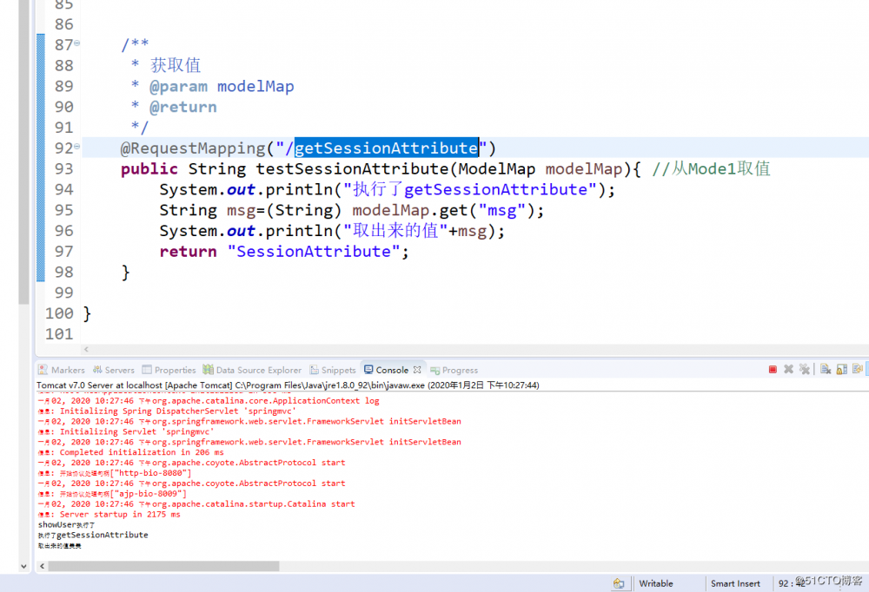Open the Snippets view tab
Image resolution: width=869 pixels, height=592 pixels.
click(333, 370)
